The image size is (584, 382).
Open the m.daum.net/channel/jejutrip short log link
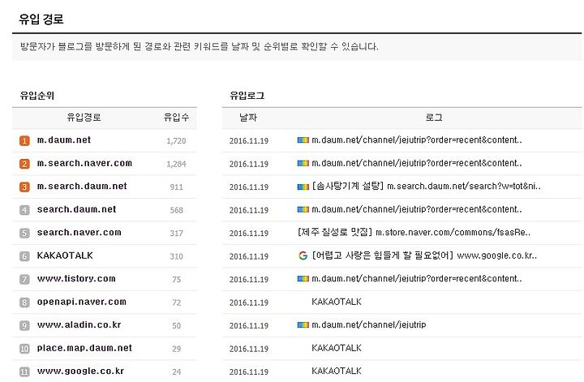coord(369,324)
